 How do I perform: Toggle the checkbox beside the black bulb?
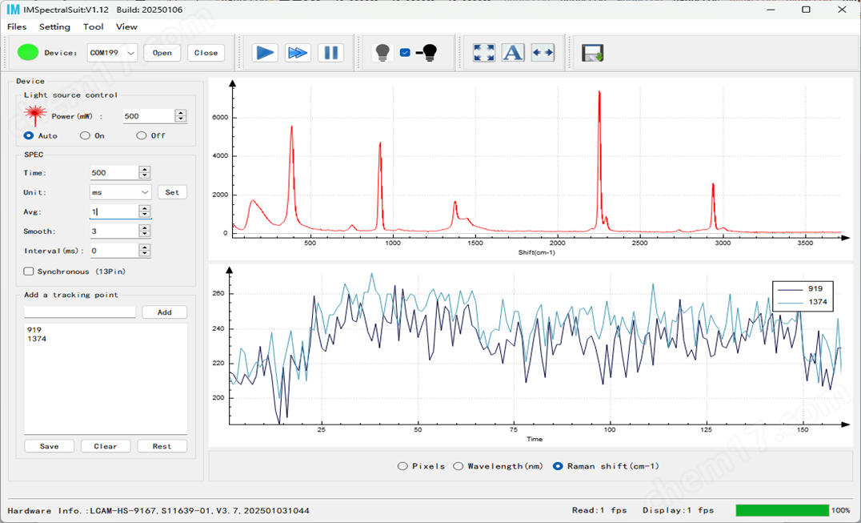pos(405,53)
